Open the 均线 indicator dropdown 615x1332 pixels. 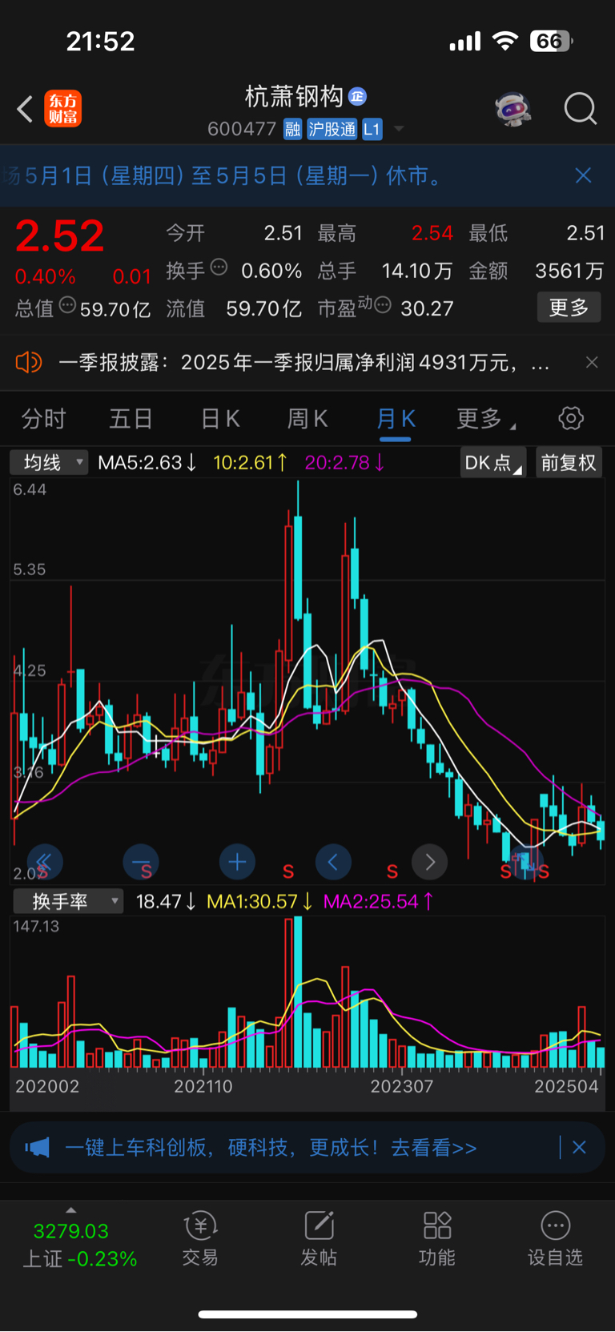(49, 462)
